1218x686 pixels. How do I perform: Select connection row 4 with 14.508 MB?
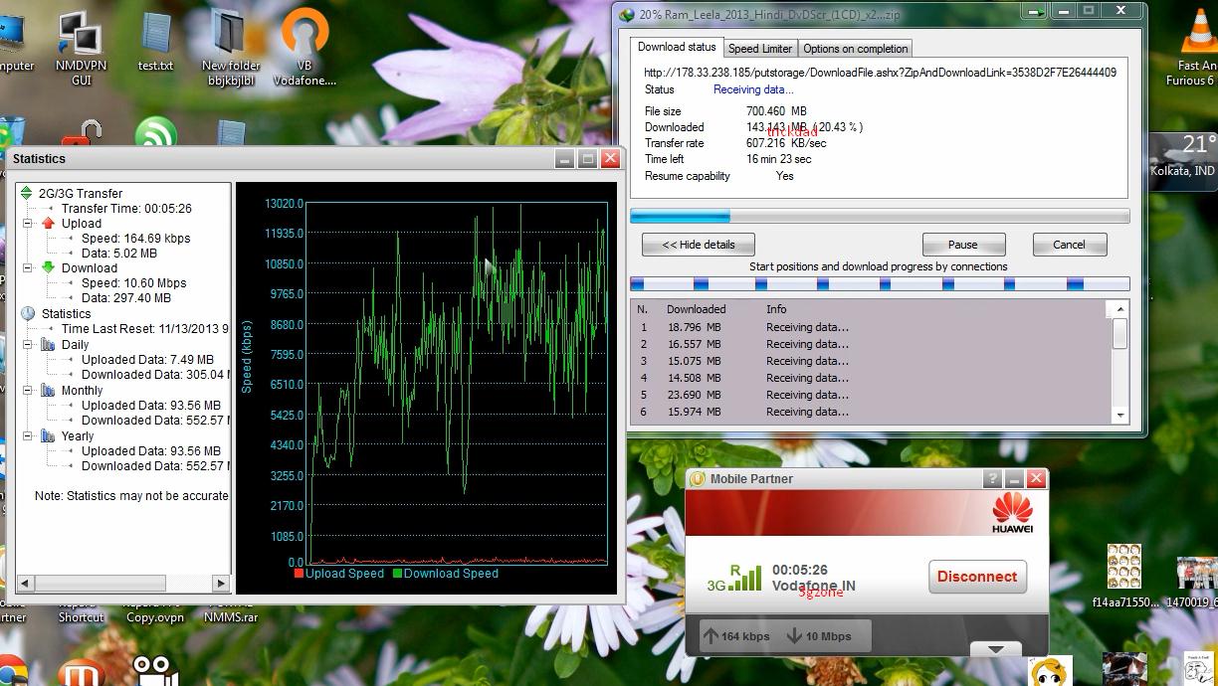pyautogui.click(x=870, y=378)
